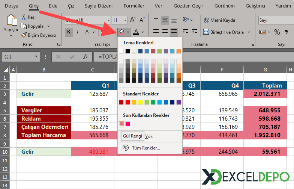Open the Dosya tab

click(x=12, y=6)
